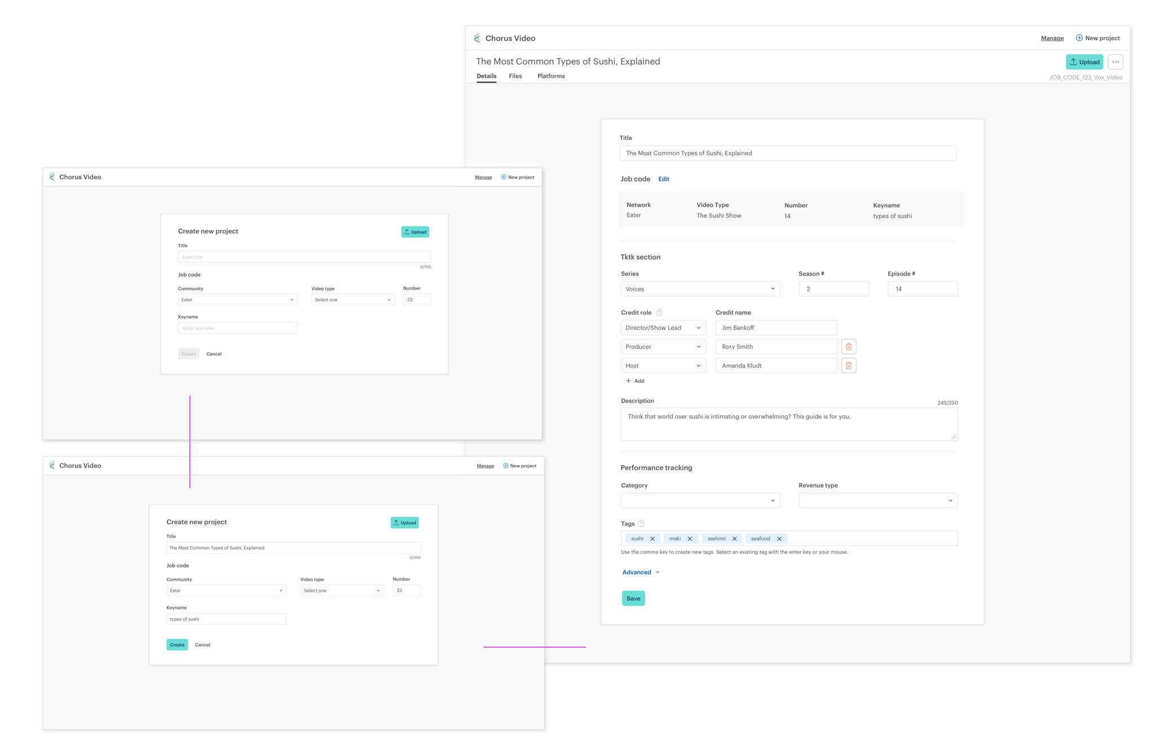Viewport: 1154px width, 752px height.
Task: Click the 'The Sushi Show' video type value
Action: (719, 216)
